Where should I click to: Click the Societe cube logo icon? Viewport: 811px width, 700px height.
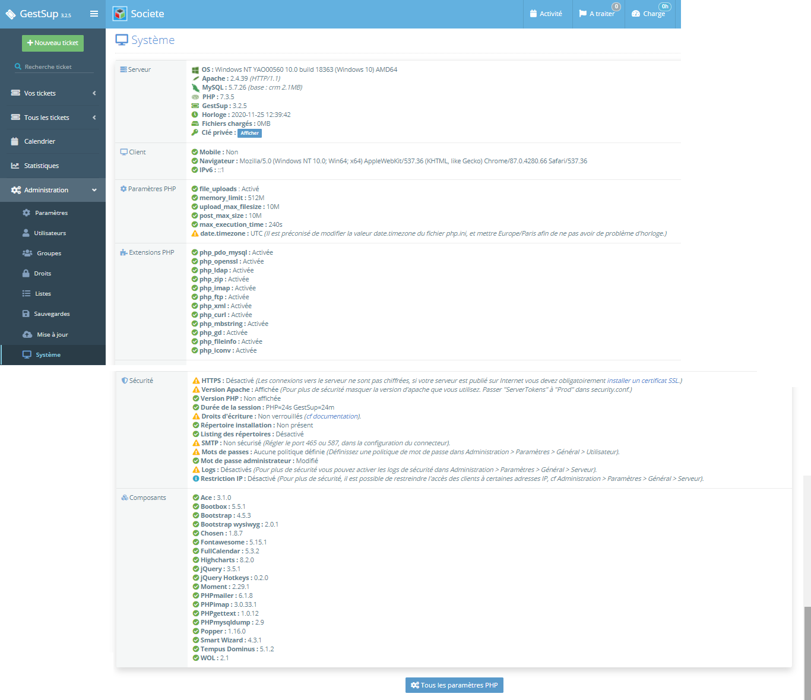point(120,14)
